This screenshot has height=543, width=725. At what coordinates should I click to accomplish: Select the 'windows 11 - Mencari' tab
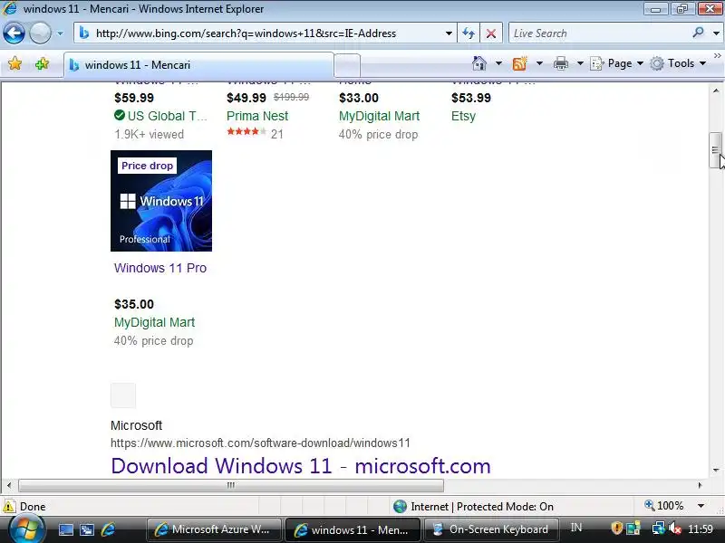198,65
